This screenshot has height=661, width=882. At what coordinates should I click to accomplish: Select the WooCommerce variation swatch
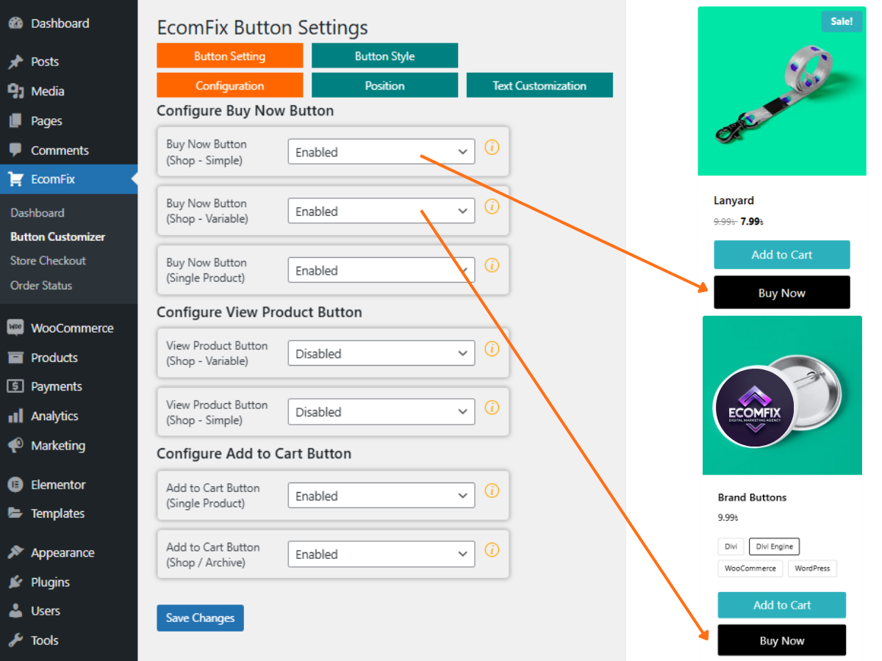750,568
